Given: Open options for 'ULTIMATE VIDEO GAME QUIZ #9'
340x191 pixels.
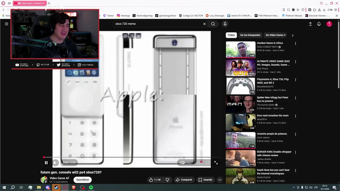Looking at the screenshot, I should click(x=295, y=62).
